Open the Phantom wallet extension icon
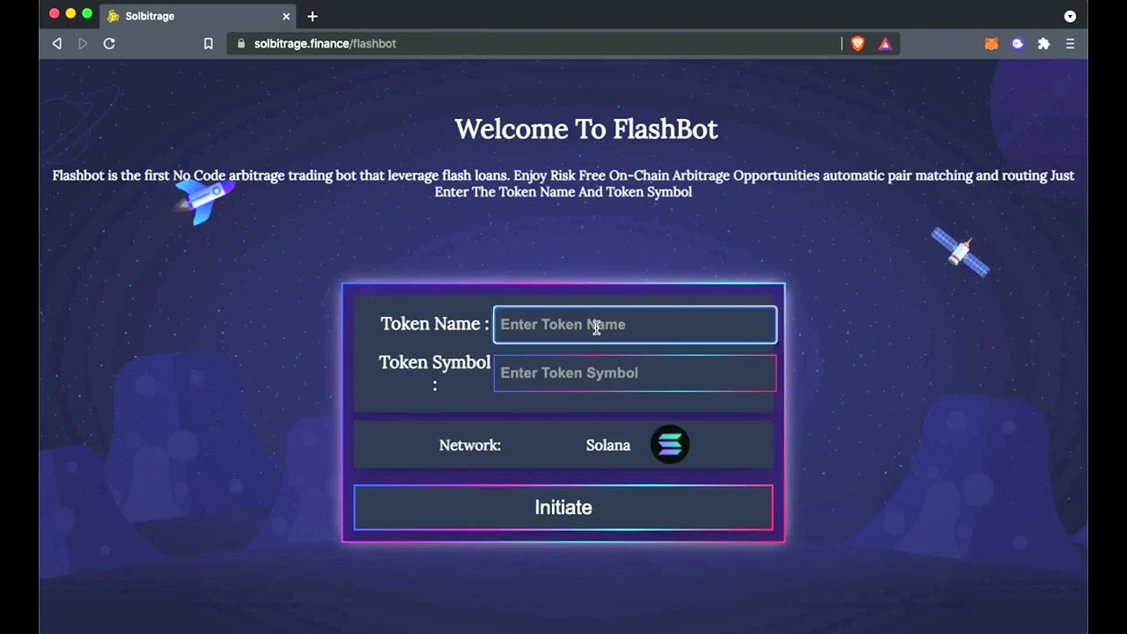 click(x=1018, y=43)
